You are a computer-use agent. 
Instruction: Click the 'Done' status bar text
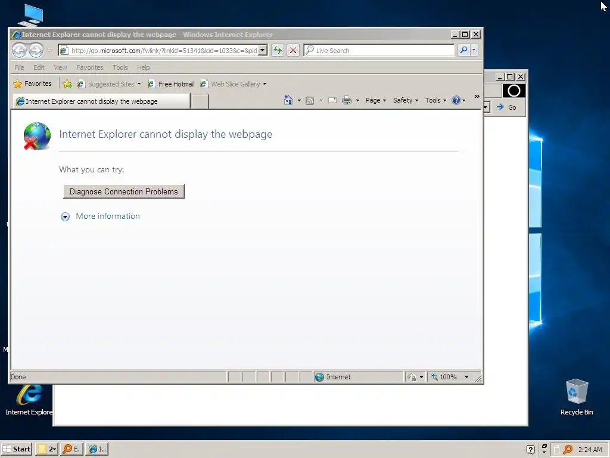[18, 377]
